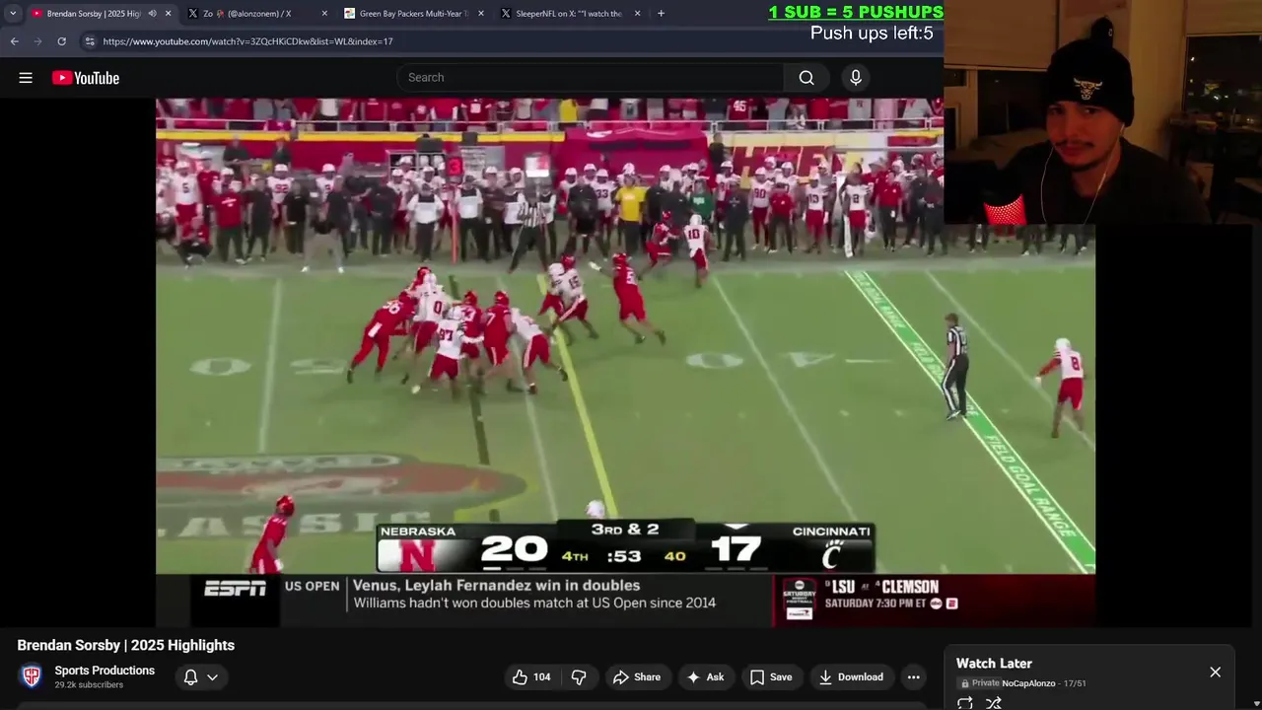
Task: Open the Watch Later playlist title
Action: click(994, 664)
